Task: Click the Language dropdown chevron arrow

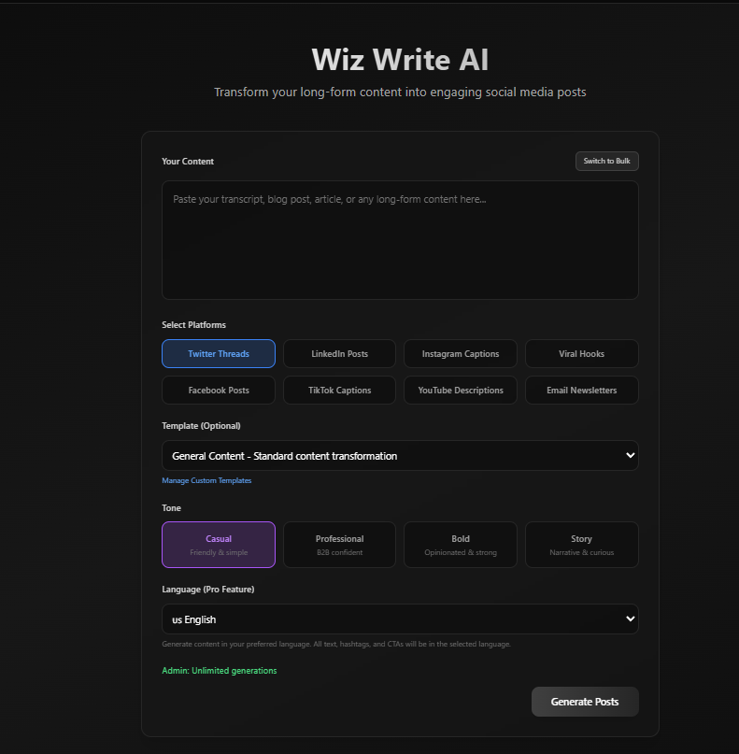Action: tap(630, 619)
